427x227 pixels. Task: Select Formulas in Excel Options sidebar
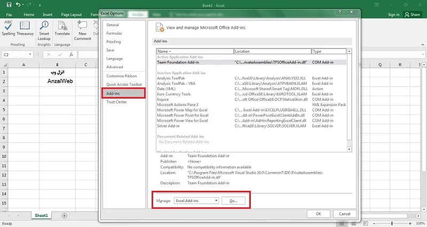pos(123,33)
